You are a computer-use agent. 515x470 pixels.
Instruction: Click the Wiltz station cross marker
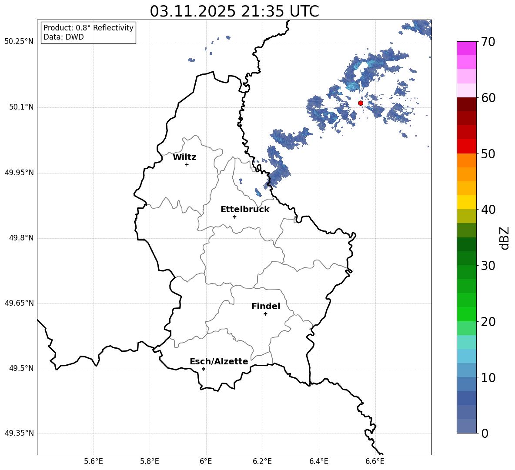click(187, 164)
